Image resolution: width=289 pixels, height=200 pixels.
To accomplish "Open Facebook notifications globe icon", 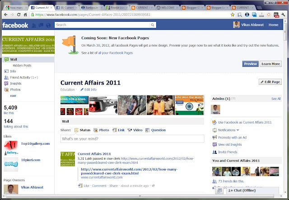I will coord(48,25).
